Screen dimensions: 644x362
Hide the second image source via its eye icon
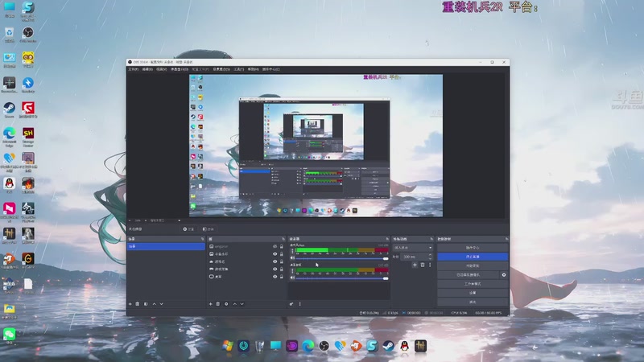275,254
